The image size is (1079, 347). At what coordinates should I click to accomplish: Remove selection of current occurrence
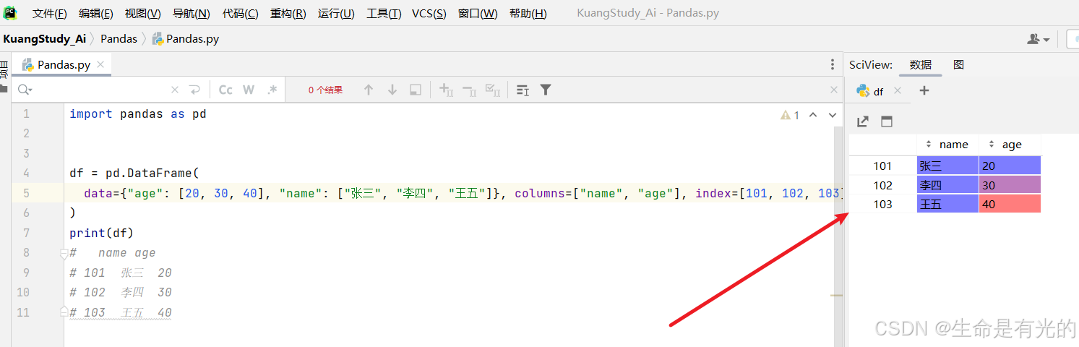point(470,90)
